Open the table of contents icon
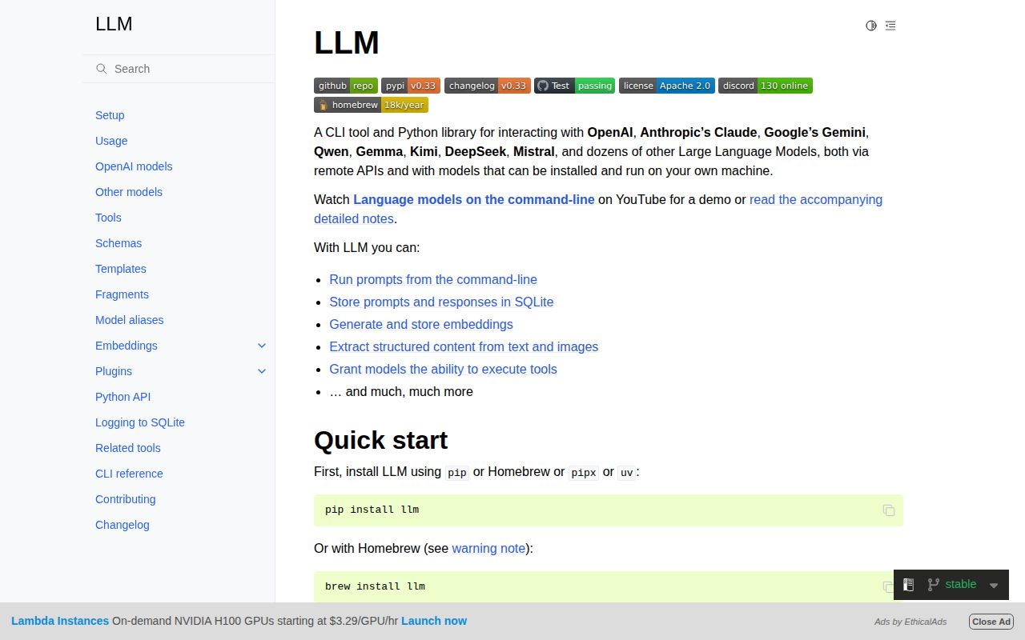This screenshot has width=1025, height=640. click(x=890, y=26)
